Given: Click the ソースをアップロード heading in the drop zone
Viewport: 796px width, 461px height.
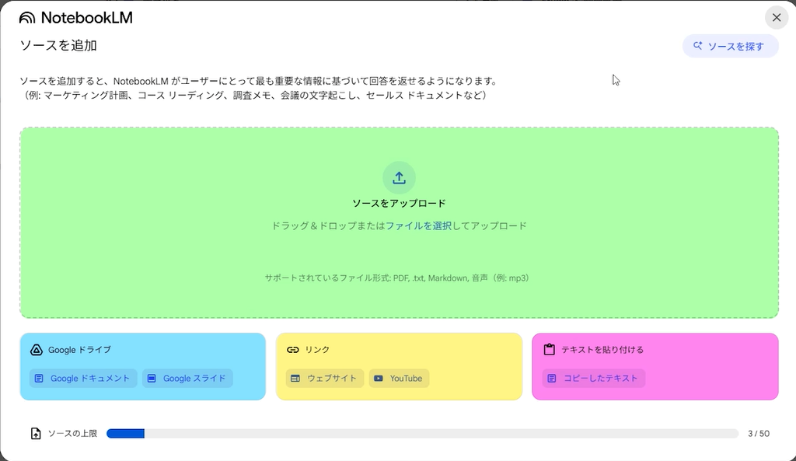Looking at the screenshot, I should 399,204.
